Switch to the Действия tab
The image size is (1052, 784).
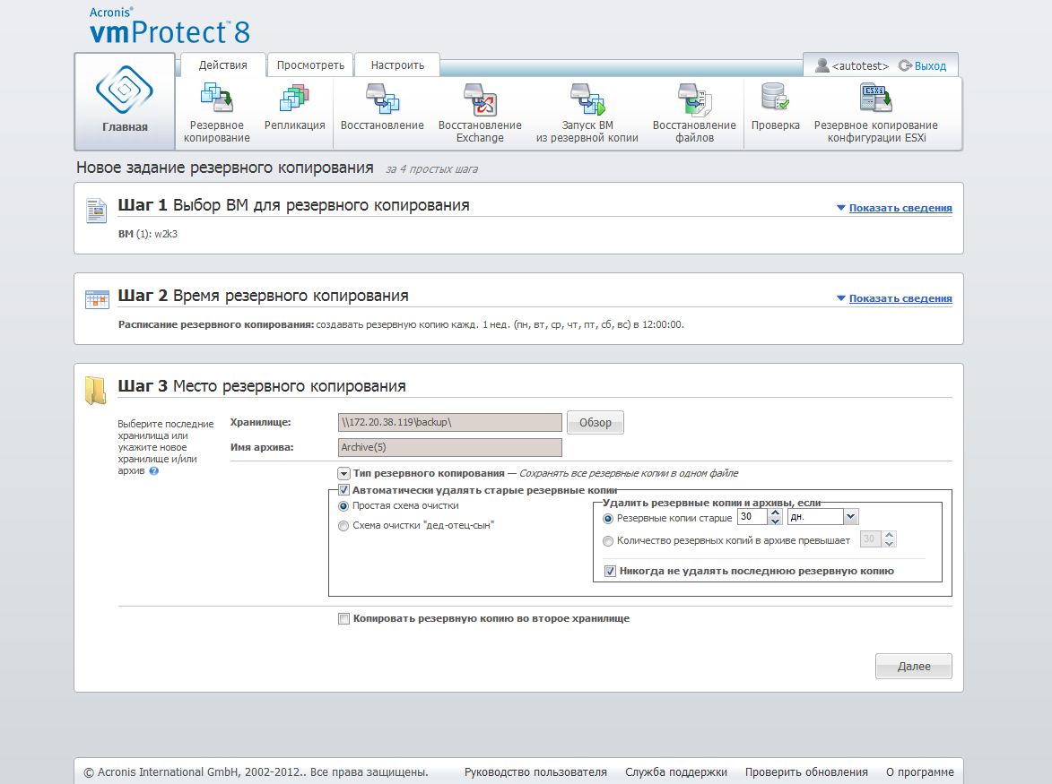[222, 65]
